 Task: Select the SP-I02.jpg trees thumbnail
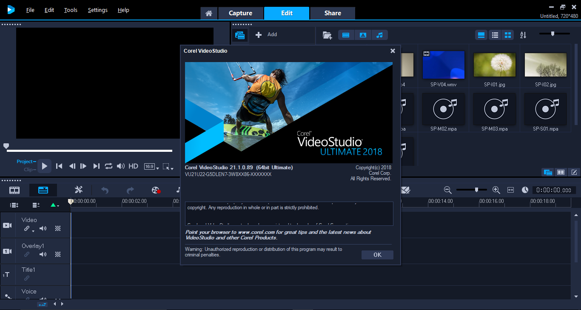(x=546, y=65)
